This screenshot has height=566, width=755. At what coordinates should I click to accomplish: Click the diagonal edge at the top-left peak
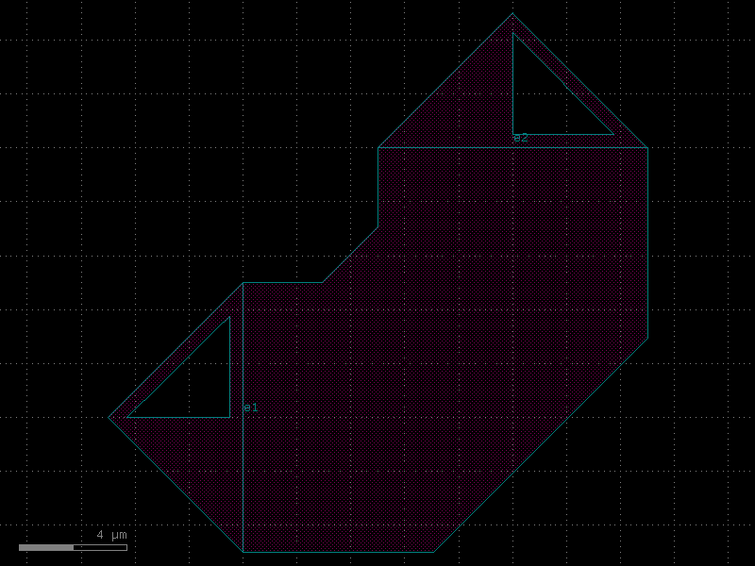click(x=444, y=80)
